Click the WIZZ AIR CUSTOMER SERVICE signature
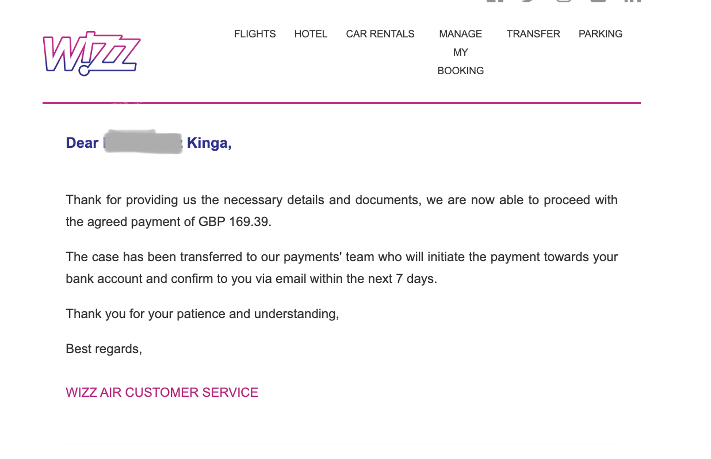Screen dimensions: 711x459 click(x=162, y=392)
